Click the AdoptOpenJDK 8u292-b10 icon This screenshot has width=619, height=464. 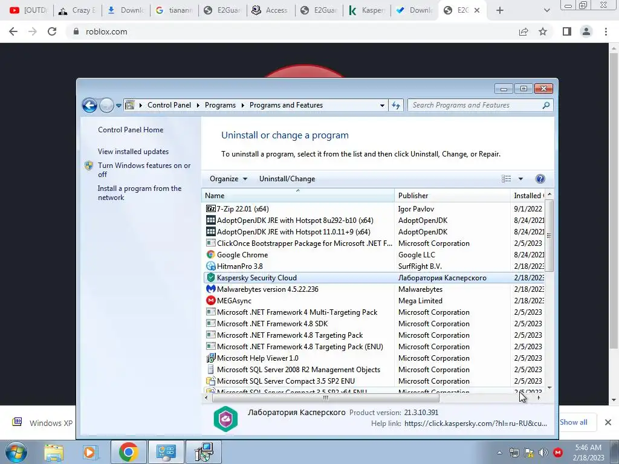211,220
